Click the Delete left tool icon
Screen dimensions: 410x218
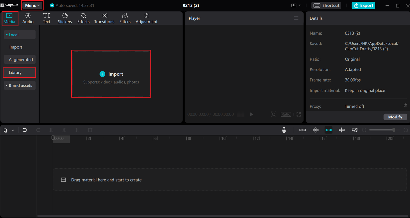(64, 130)
